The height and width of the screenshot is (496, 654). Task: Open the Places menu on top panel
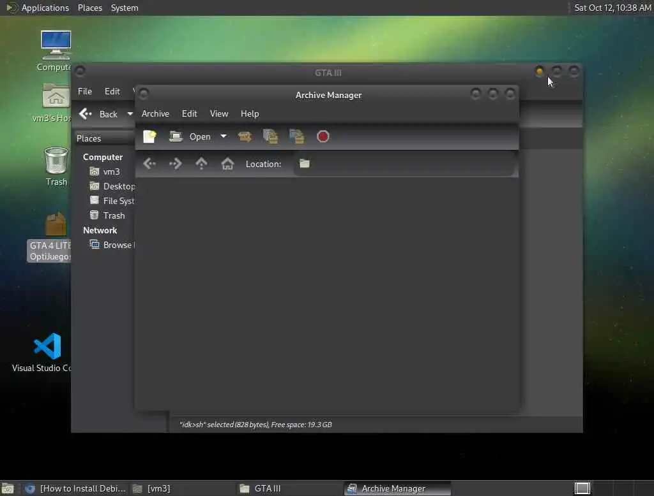[90, 8]
